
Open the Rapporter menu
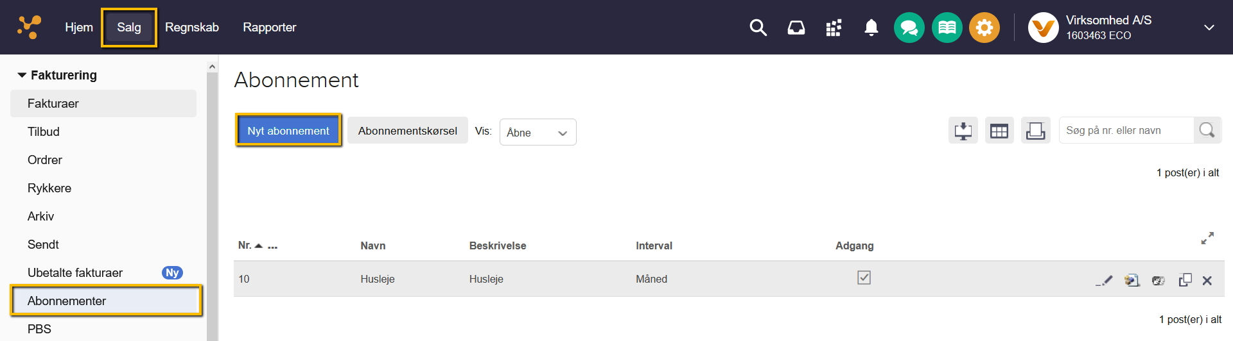pyautogui.click(x=269, y=28)
